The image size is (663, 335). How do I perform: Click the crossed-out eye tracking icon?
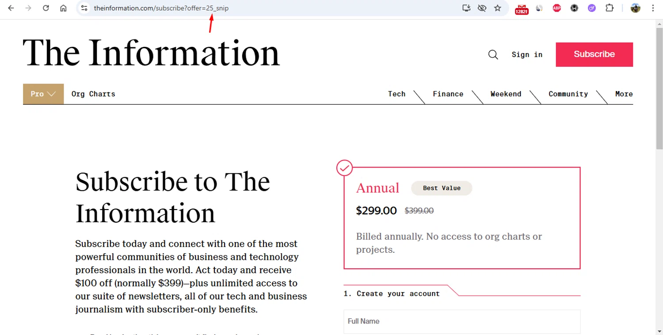click(x=482, y=8)
